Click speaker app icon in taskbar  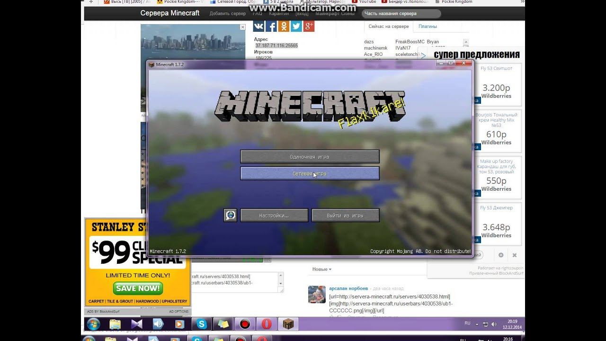pyautogui.click(x=158, y=324)
